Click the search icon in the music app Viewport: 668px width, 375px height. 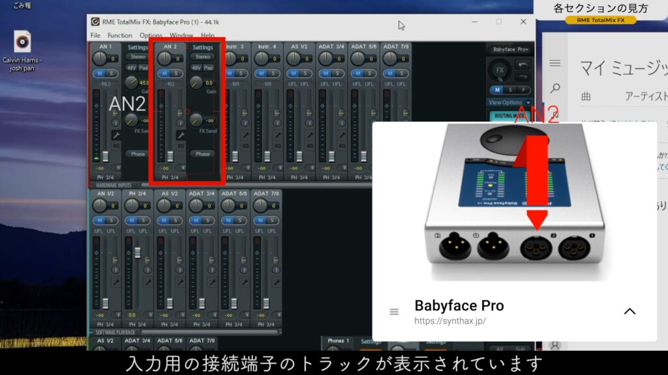pos(554,88)
